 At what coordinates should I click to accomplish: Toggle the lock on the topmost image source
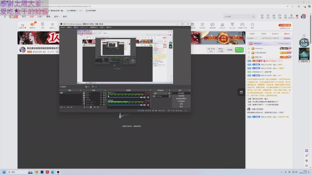[x=104, y=93]
